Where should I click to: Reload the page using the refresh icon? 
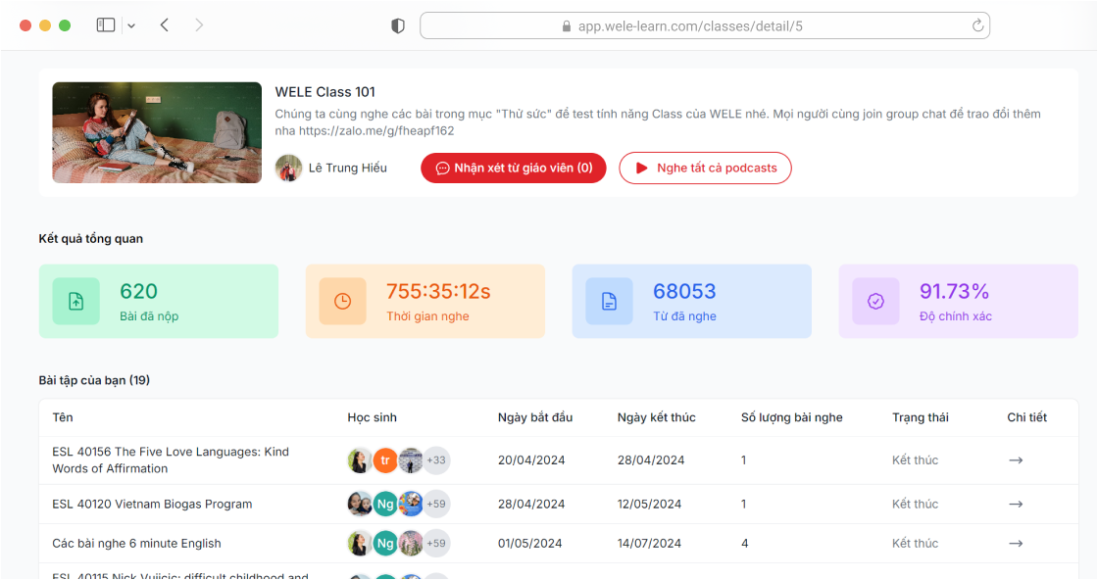[x=977, y=26]
